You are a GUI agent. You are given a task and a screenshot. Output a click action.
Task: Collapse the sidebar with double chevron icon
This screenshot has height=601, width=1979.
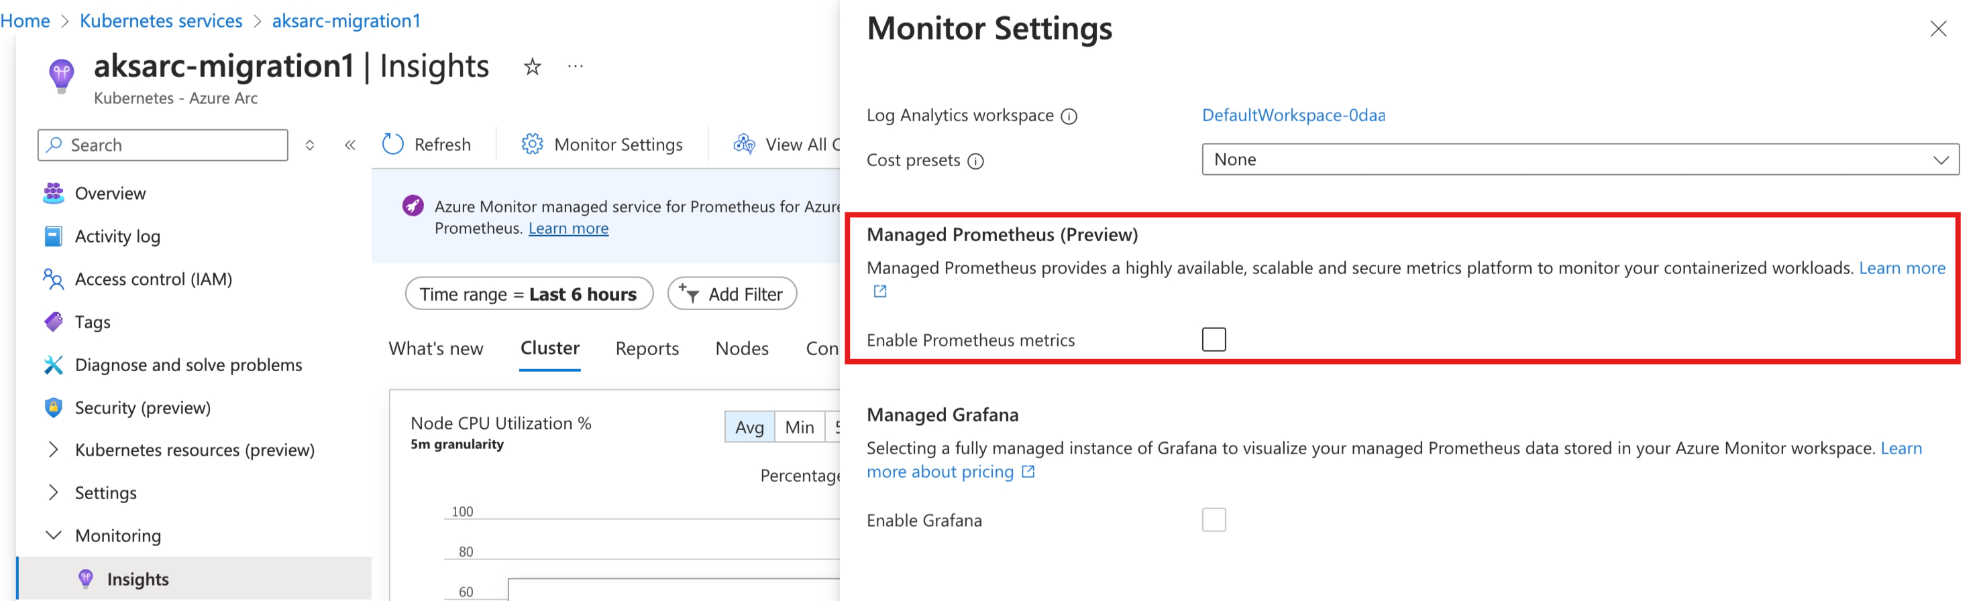350,145
